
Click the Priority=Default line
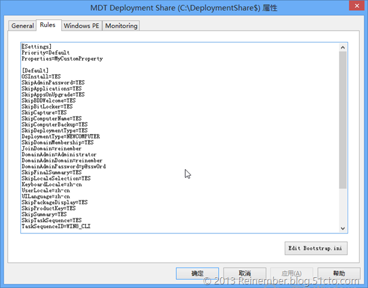46,53
